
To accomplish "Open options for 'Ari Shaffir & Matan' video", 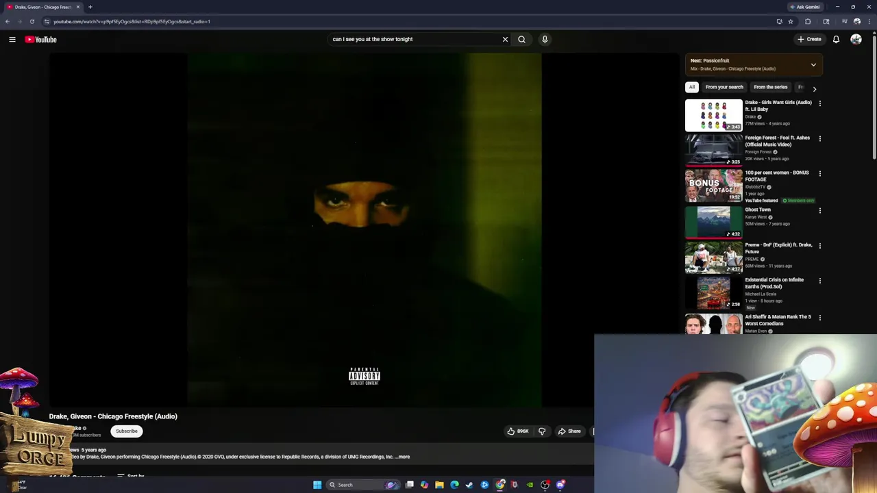I will click(x=819, y=317).
